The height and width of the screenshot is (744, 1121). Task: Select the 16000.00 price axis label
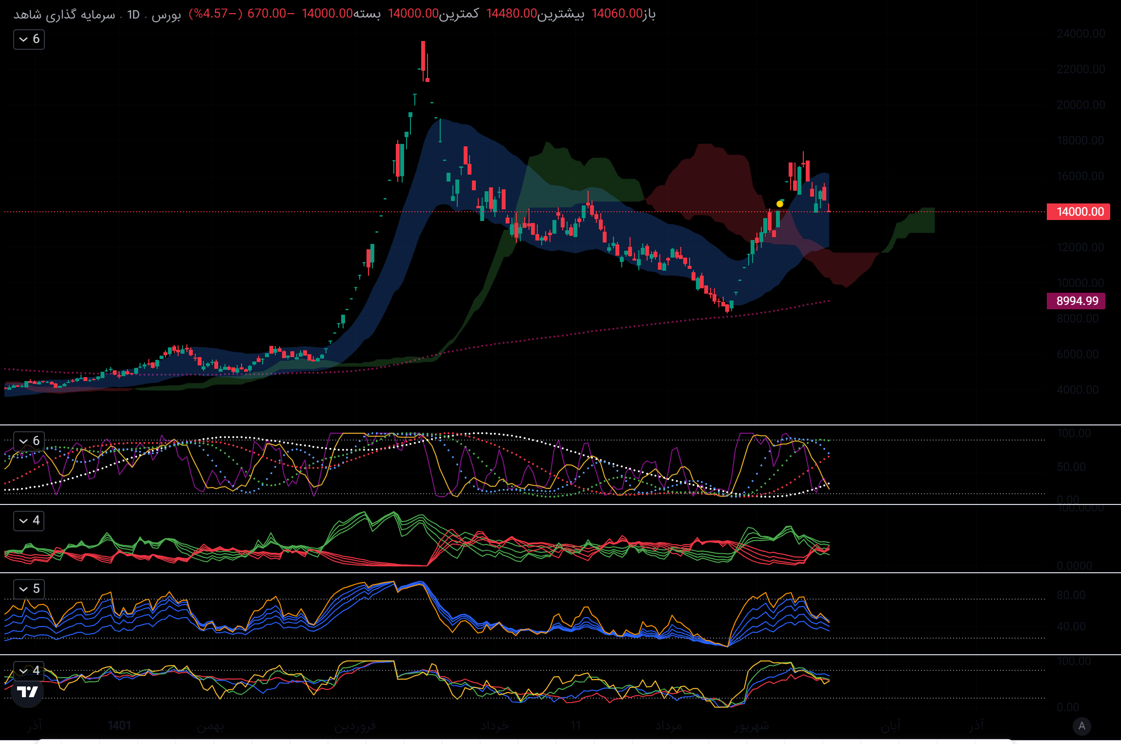coord(1080,176)
